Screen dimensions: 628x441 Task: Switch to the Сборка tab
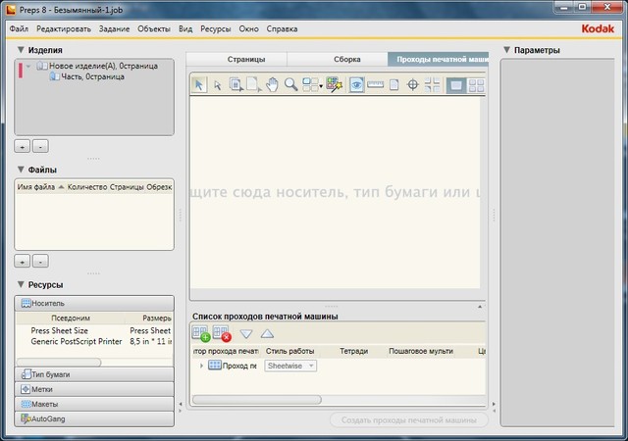[x=346, y=60]
